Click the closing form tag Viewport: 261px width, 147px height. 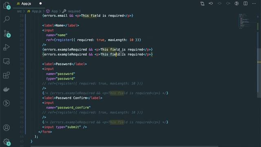click(45, 132)
